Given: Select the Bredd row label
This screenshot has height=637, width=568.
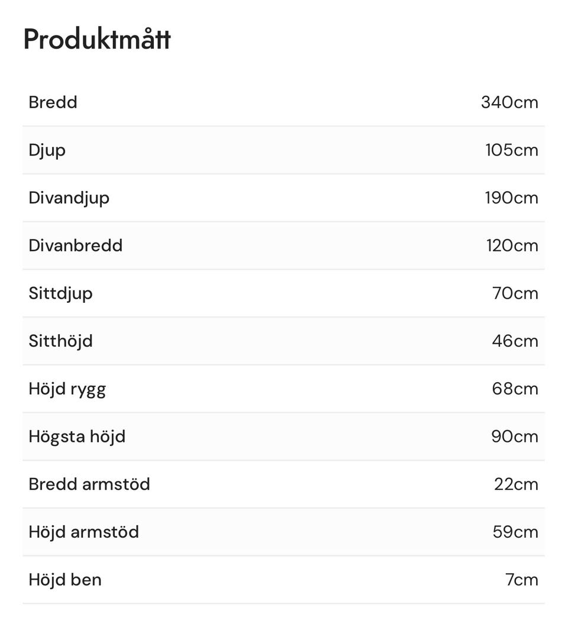Looking at the screenshot, I should click(x=53, y=102).
